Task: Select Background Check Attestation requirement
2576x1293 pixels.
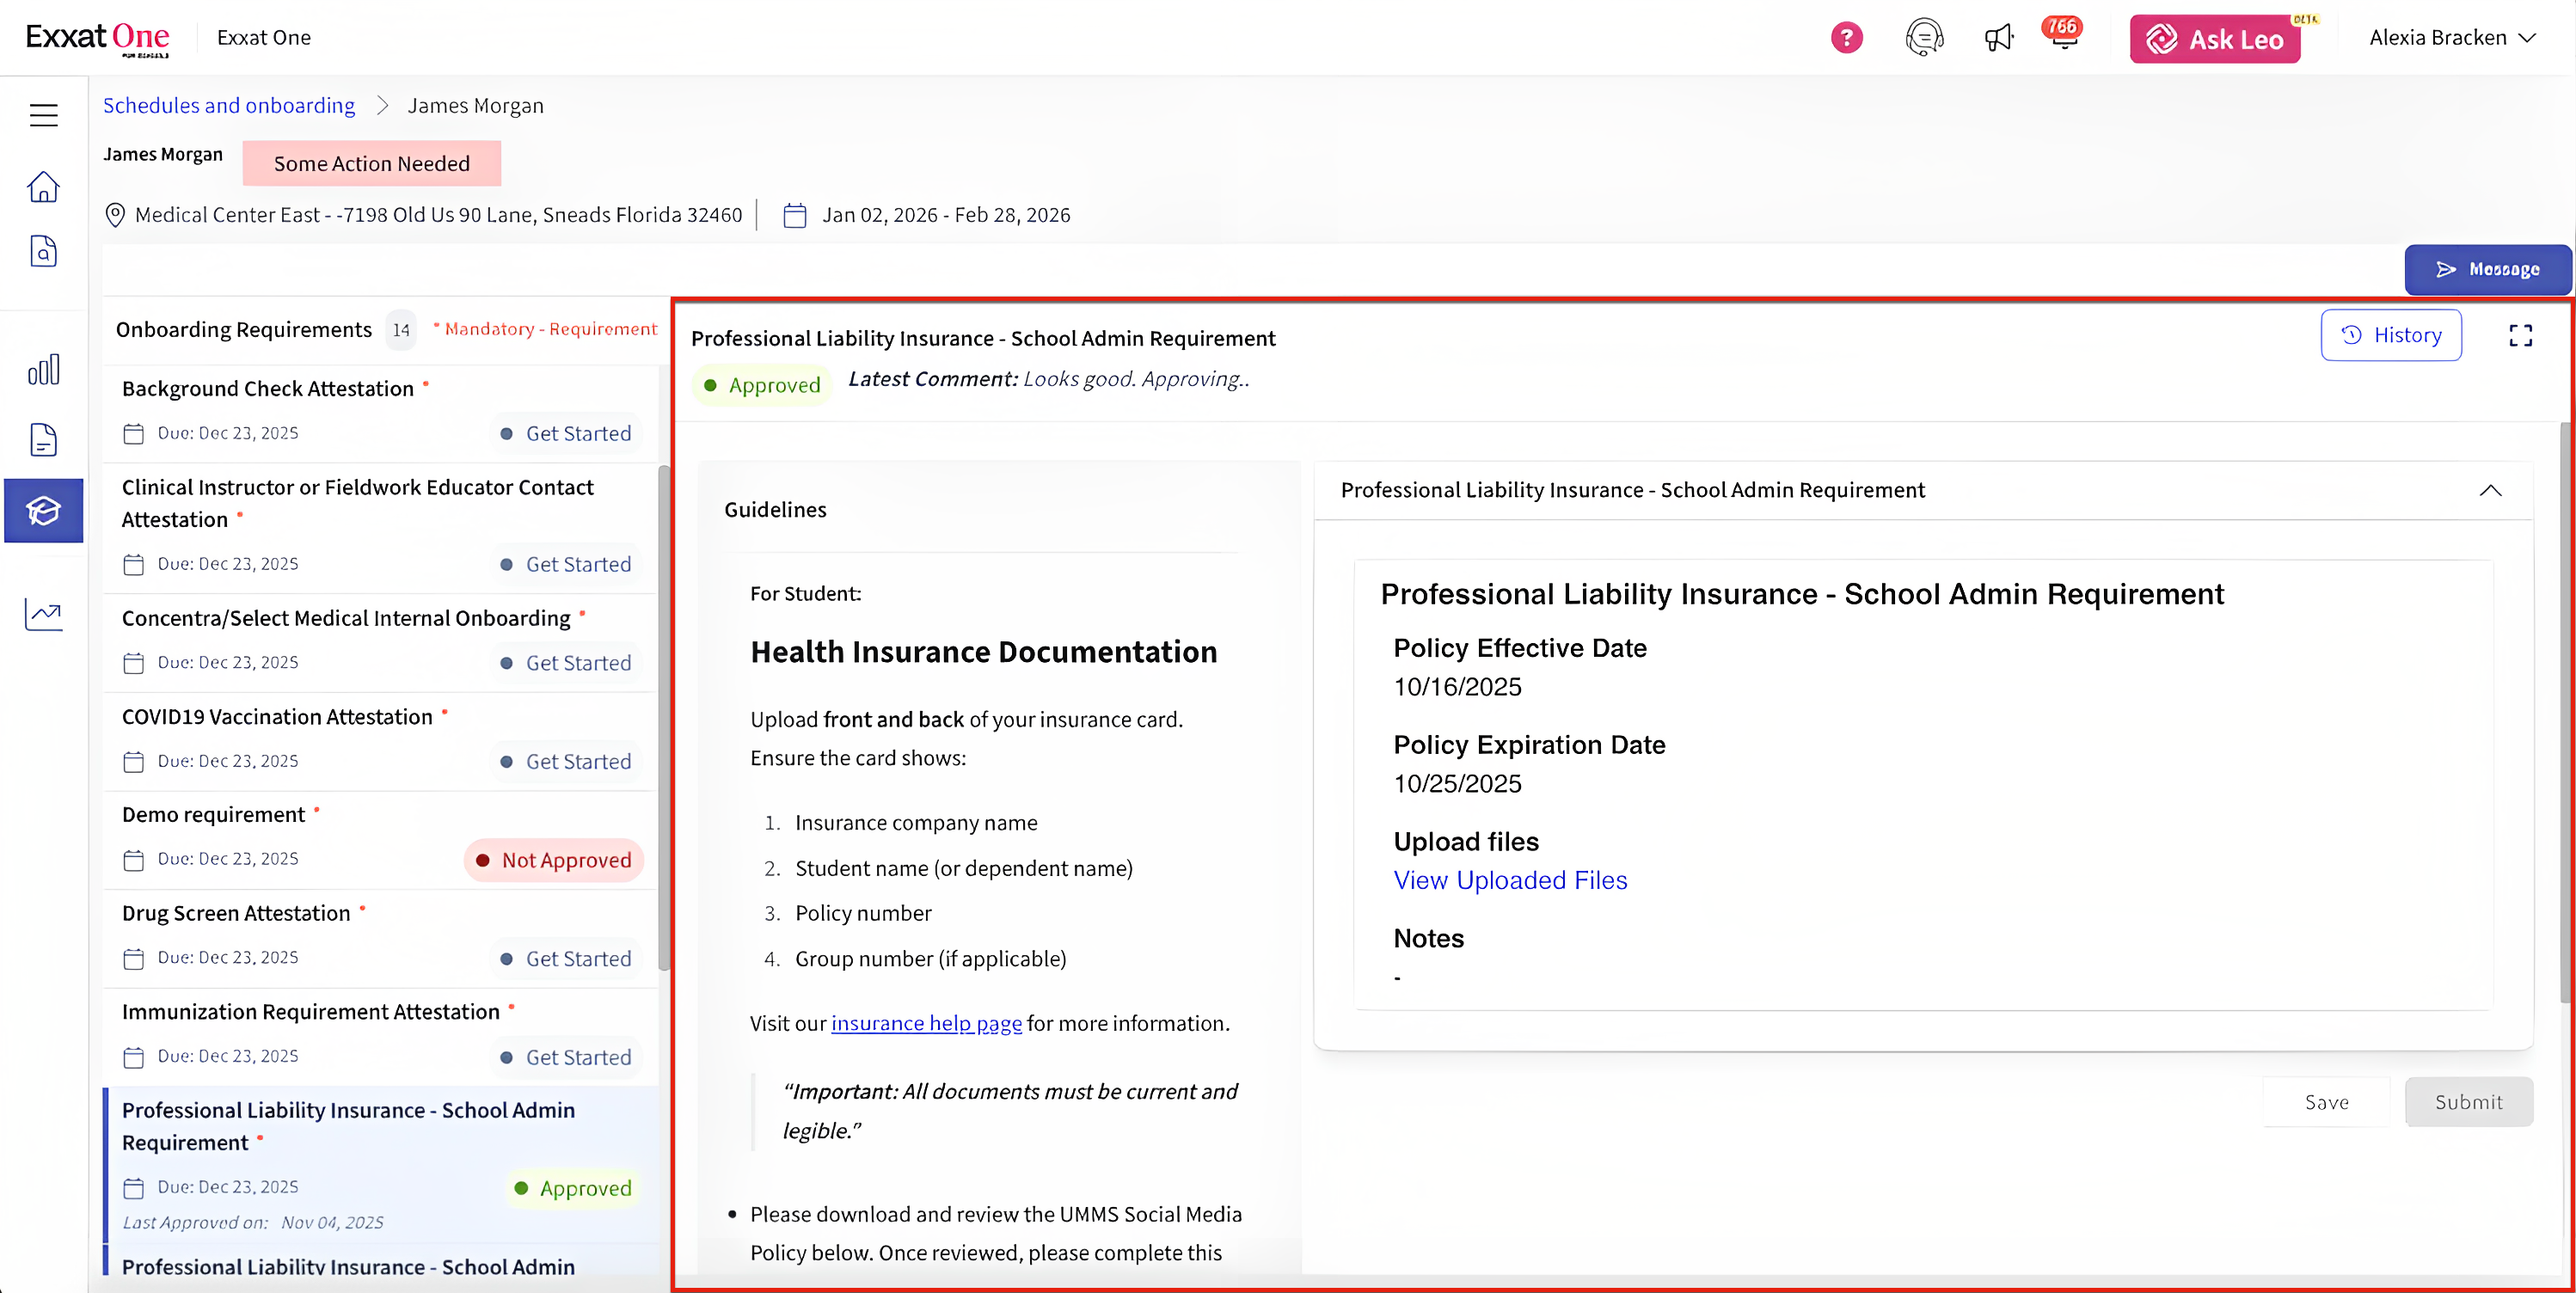Action: click(268, 389)
